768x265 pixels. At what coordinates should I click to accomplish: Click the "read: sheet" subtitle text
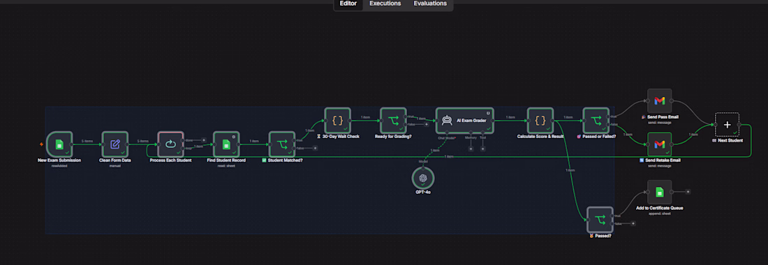[226, 166]
